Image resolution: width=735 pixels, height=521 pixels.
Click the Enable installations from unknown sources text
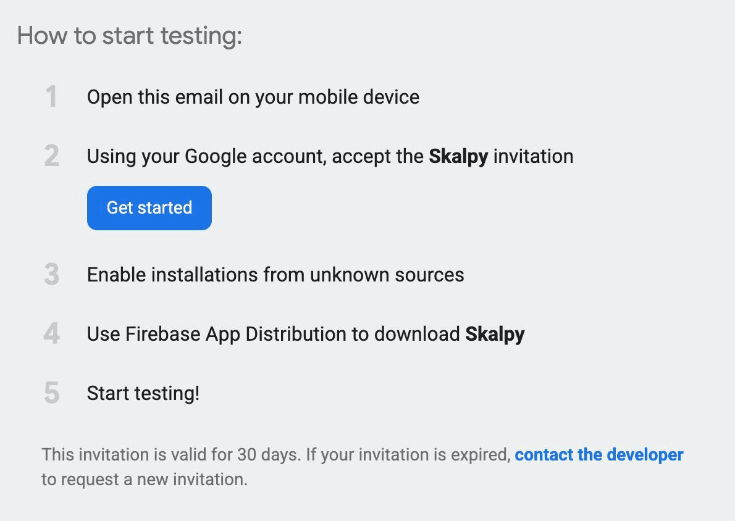coord(275,275)
